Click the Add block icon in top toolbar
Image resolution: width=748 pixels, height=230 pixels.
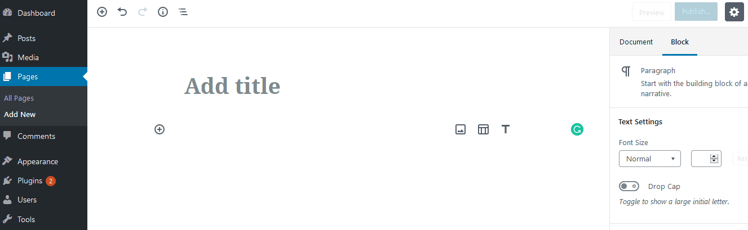coord(102,12)
